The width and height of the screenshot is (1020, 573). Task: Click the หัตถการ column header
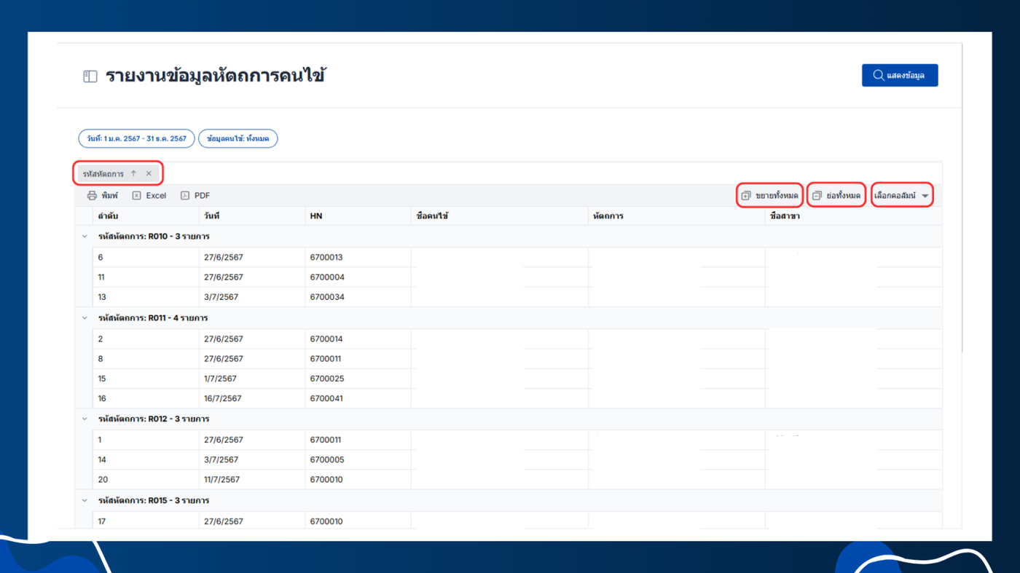click(x=677, y=216)
